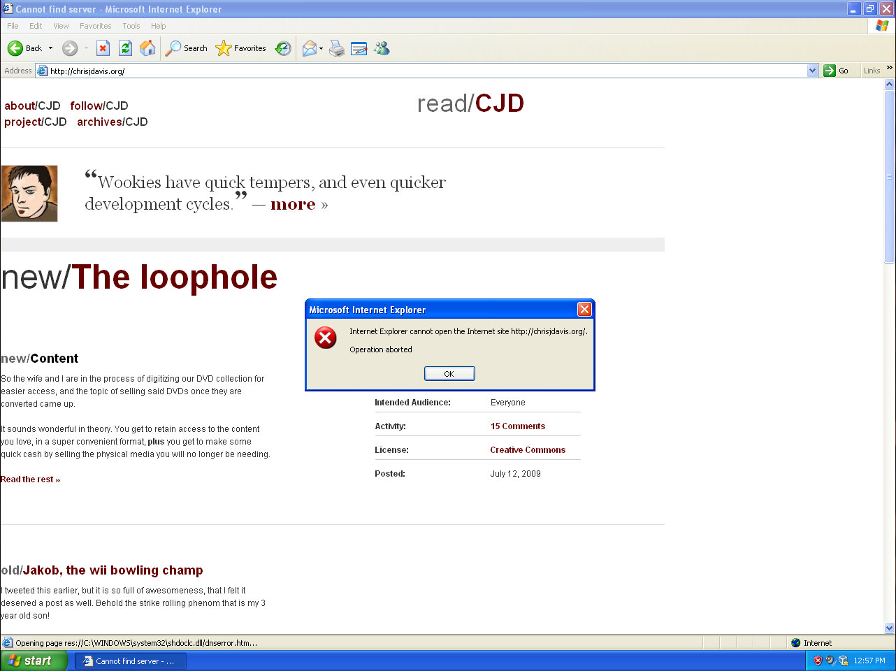Click in the address bar URL field
This screenshot has width=896, height=671.
point(426,71)
